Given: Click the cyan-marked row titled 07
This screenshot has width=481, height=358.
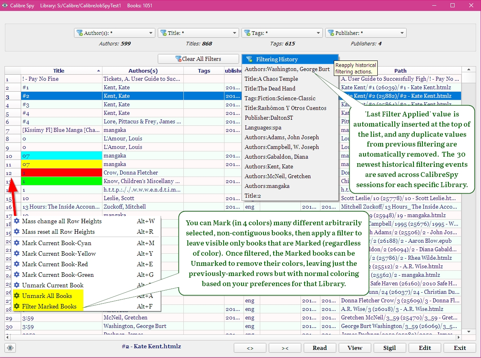Looking at the screenshot, I should coord(61,155).
